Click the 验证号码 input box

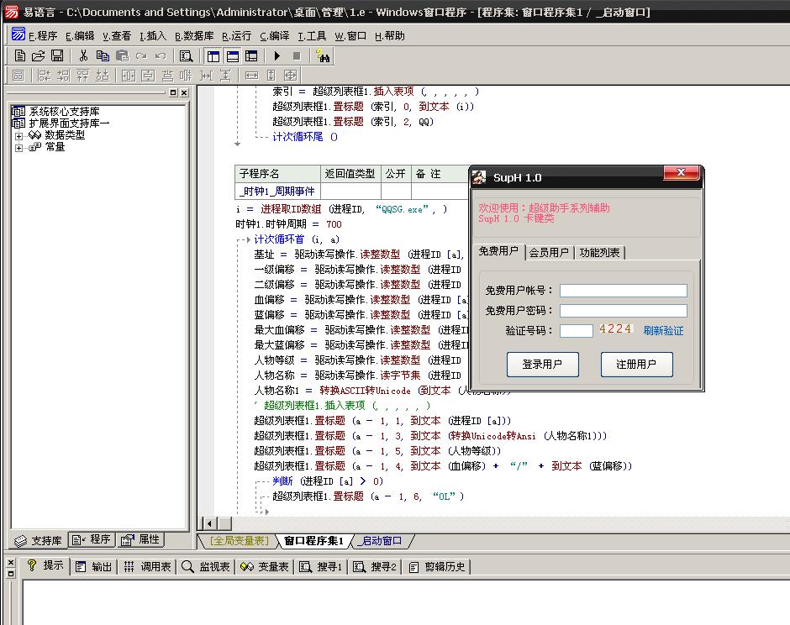click(x=577, y=331)
